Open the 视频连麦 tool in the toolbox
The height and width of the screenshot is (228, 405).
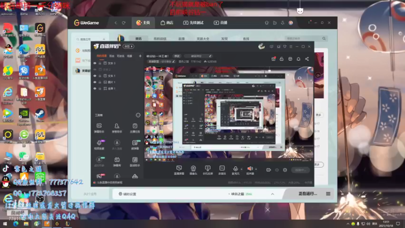coord(99,145)
